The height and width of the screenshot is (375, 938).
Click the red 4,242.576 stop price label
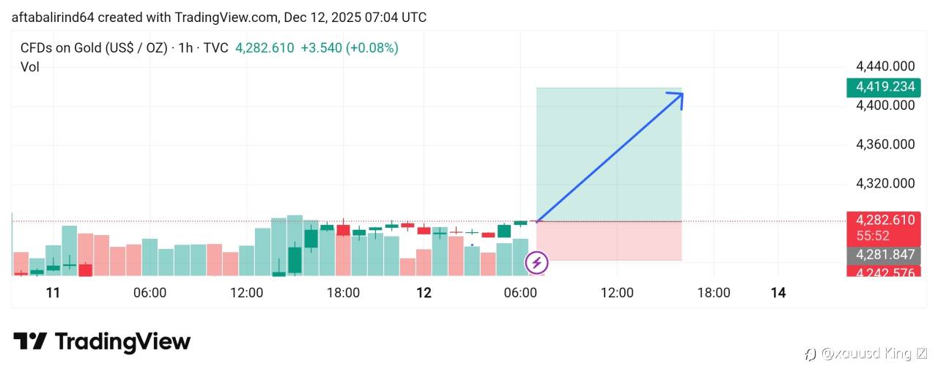click(882, 272)
